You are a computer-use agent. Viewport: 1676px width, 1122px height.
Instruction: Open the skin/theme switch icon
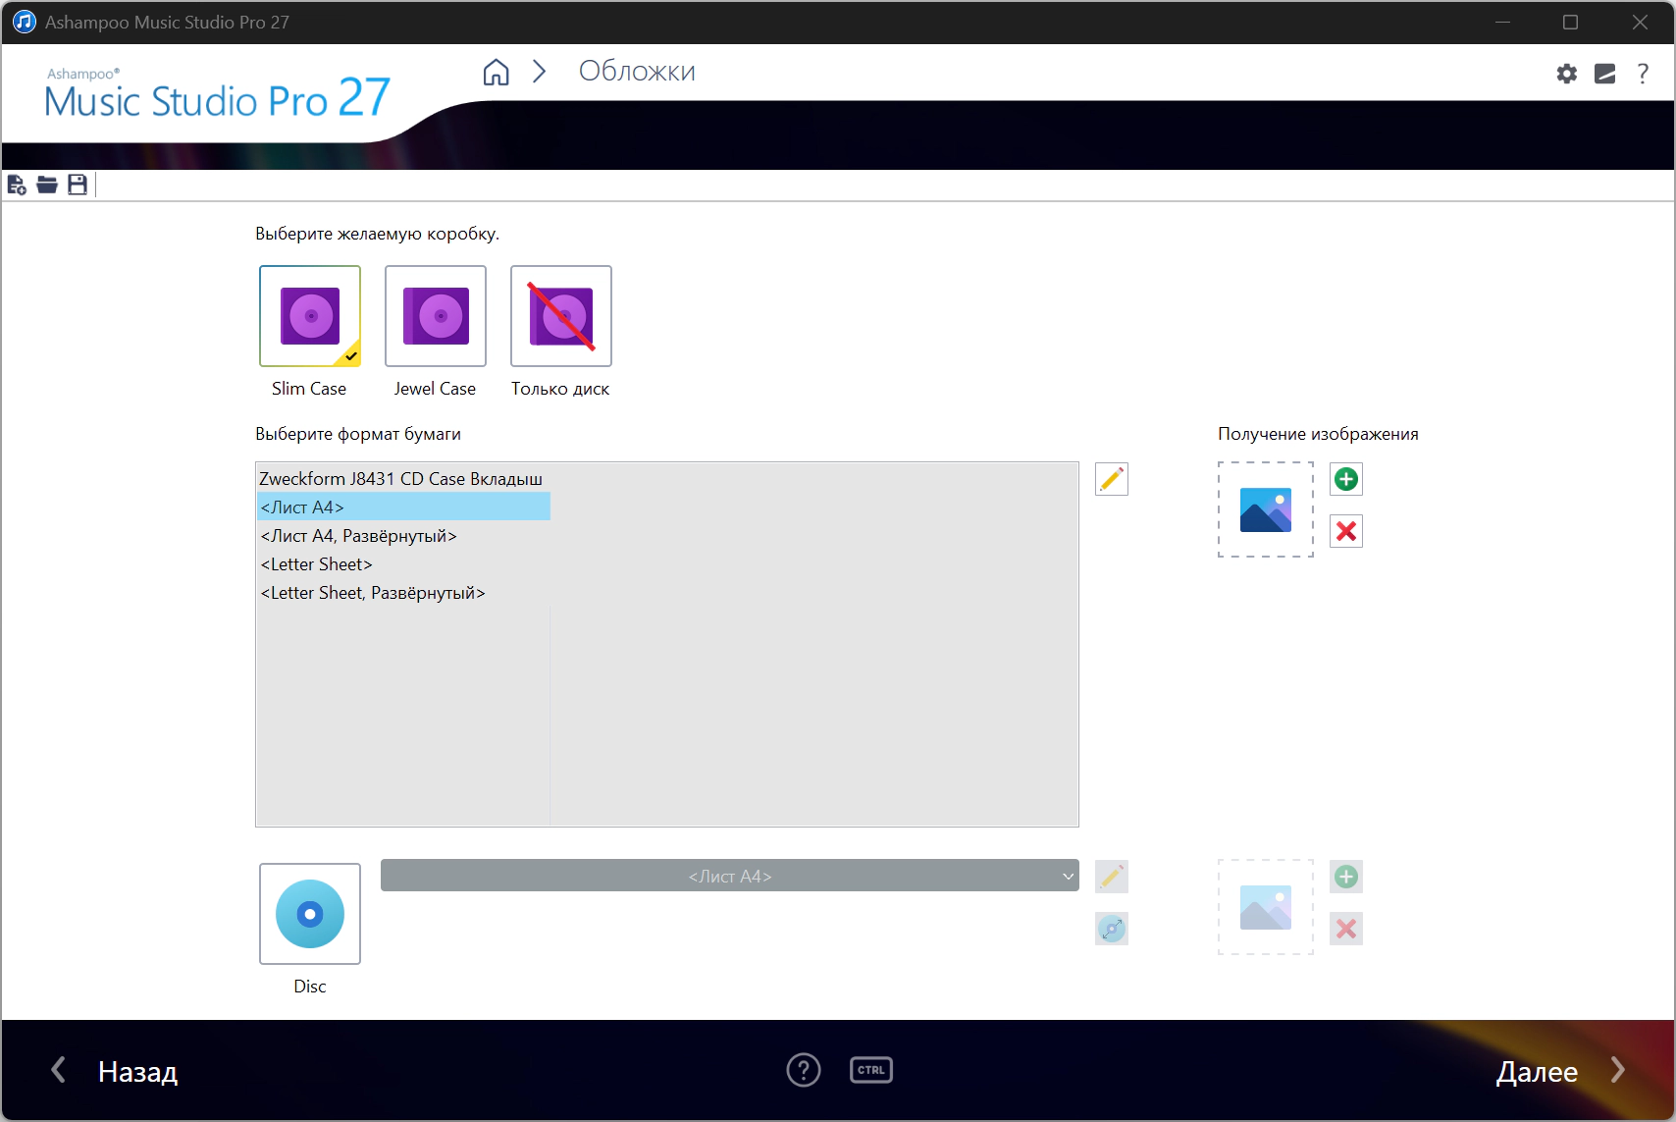coord(1605,74)
